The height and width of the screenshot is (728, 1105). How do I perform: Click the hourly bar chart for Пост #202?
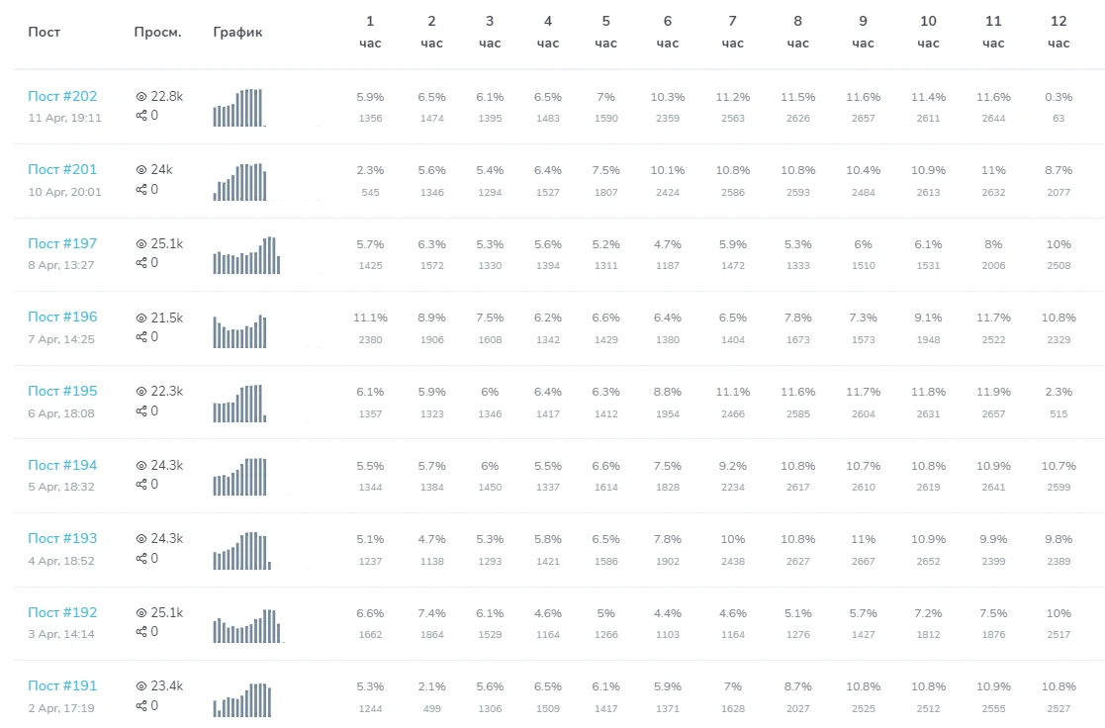238,108
